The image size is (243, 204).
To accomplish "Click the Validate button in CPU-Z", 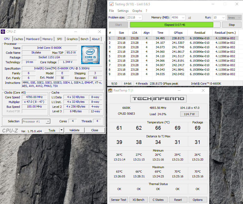I will (74, 130).
